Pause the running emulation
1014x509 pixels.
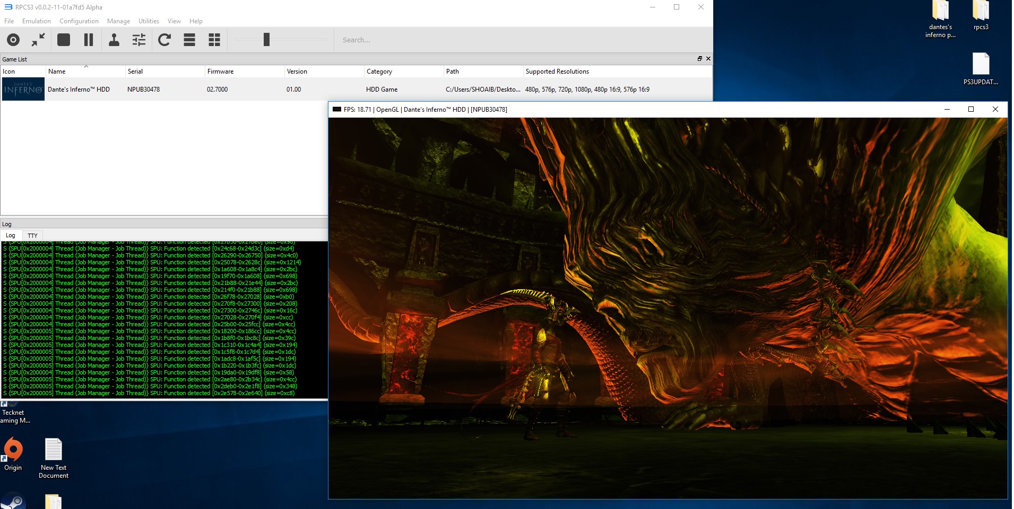tap(89, 40)
